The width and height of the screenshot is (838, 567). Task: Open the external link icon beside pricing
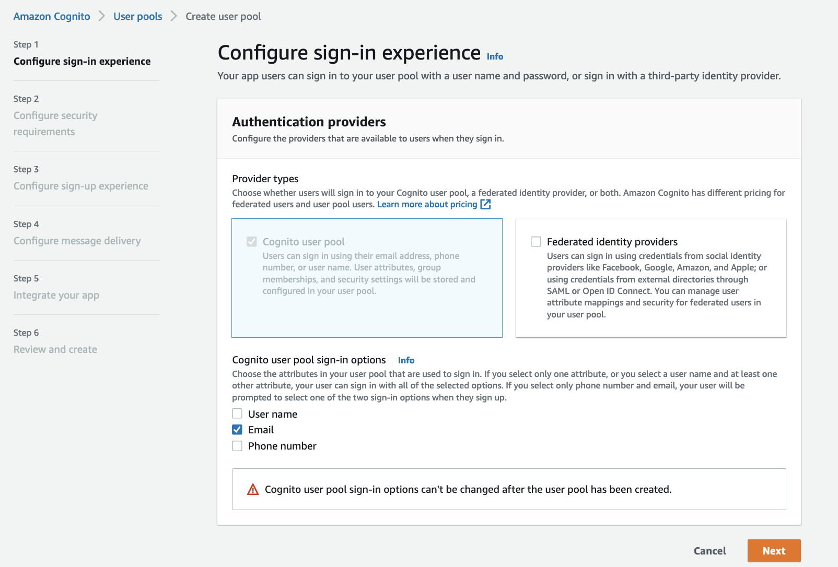pyautogui.click(x=485, y=204)
